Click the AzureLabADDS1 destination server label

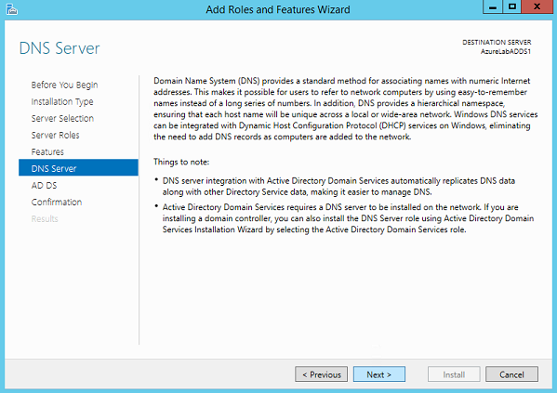point(506,51)
